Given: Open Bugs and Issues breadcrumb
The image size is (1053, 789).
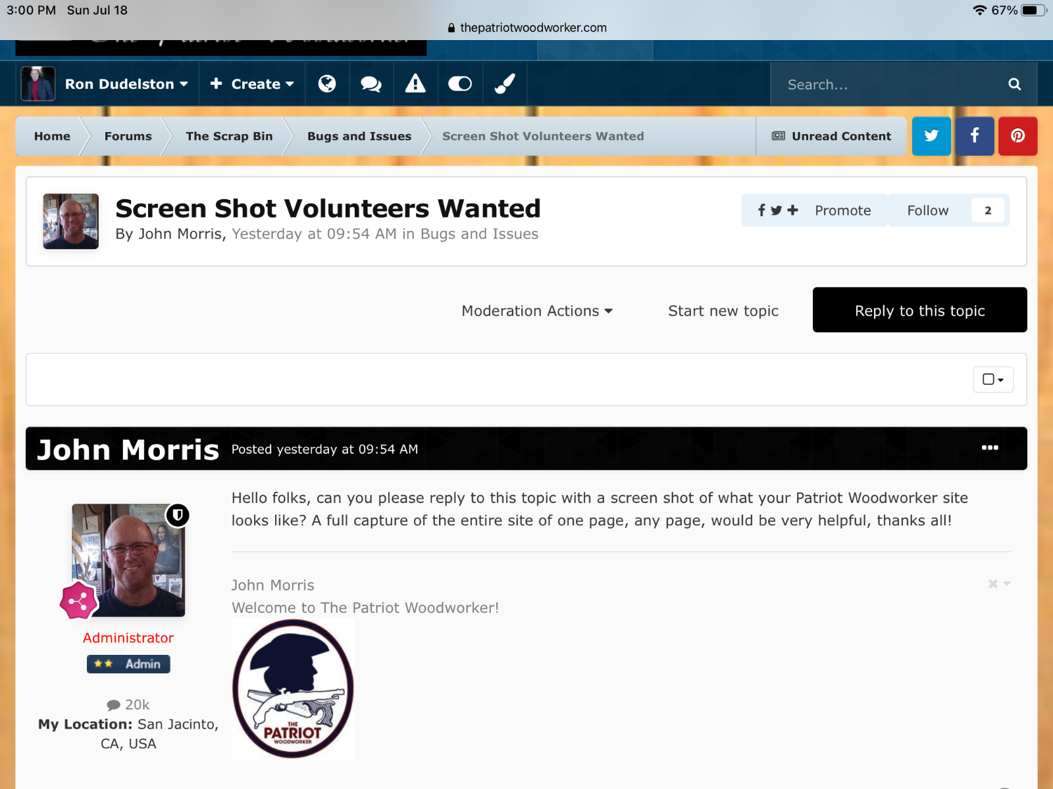Looking at the screenshot, I should (x=359, y=136).
